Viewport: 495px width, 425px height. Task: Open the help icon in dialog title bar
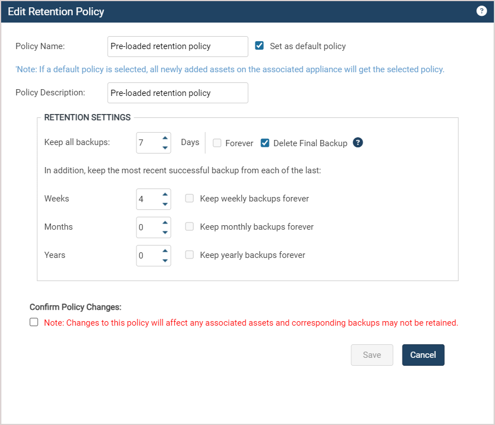pyautogui.click(x=481, y=11)
